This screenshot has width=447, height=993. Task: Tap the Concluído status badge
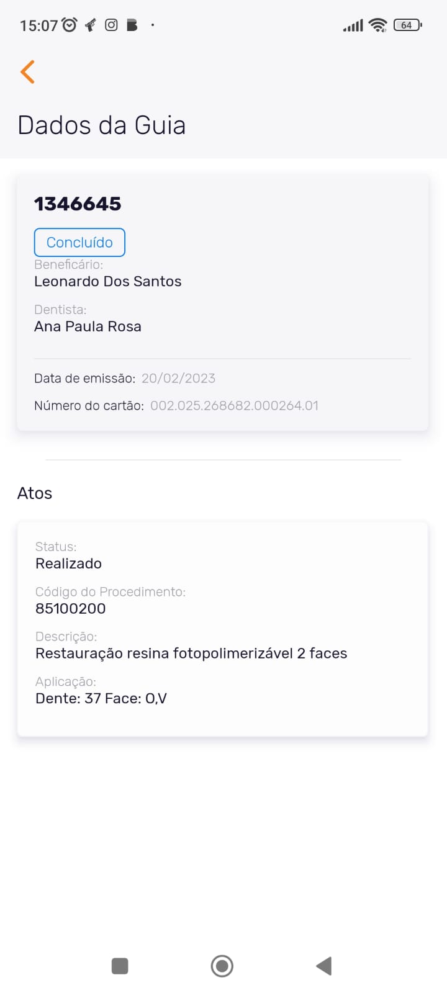79,242
